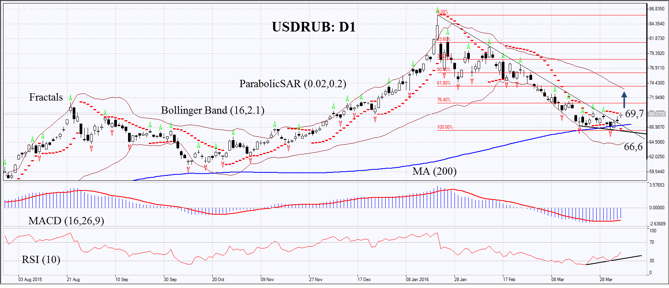Click the 10 Sep date label
Viewport: 669px width, 288px height.
tap(121, 280)
